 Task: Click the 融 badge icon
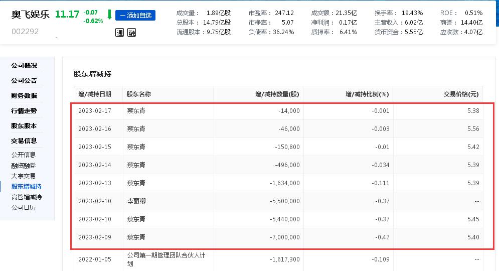132,33
